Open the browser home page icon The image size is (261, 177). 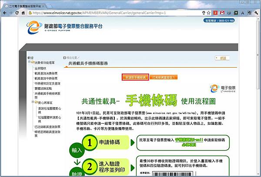(23, 13)
